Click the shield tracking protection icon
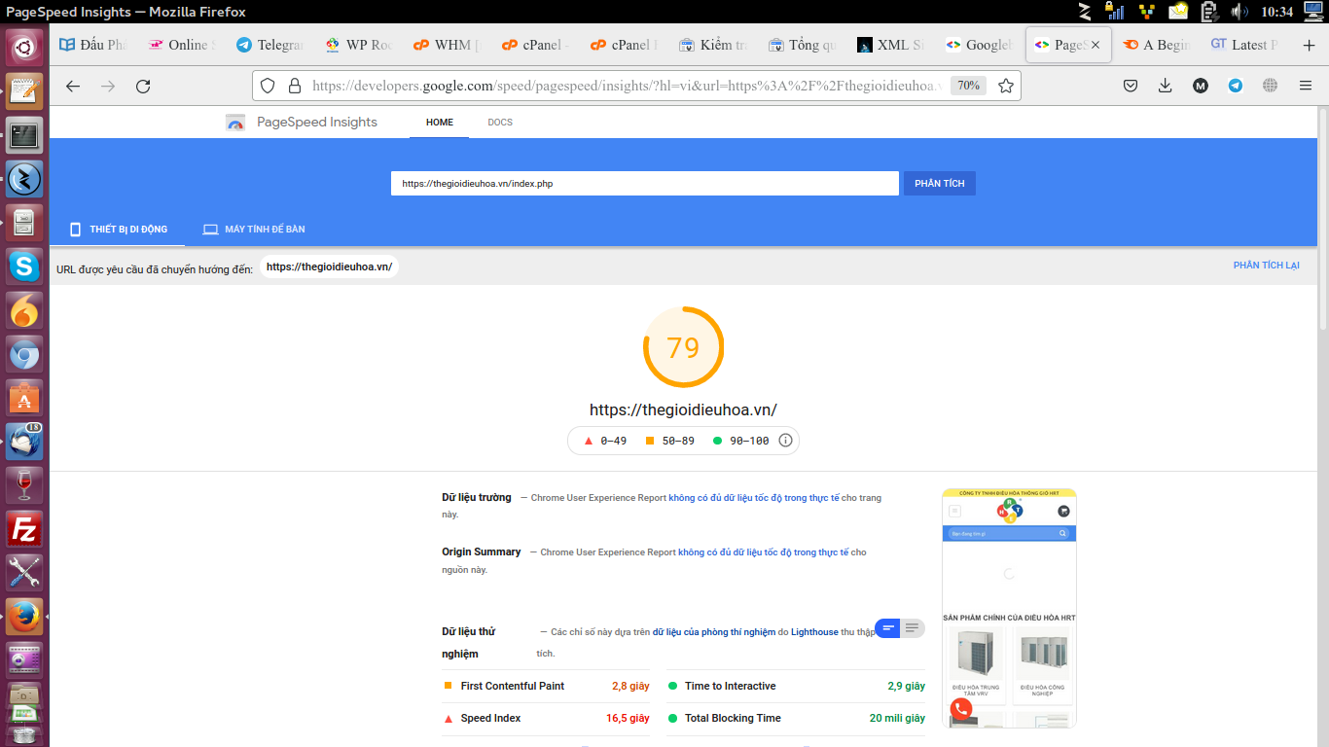The height and width of the screenshot is (747, 1329). coord(269,86)
